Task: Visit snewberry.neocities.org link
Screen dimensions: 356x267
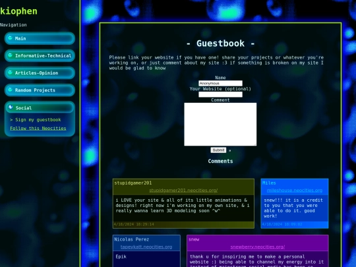Action: (x=258, y=247)
